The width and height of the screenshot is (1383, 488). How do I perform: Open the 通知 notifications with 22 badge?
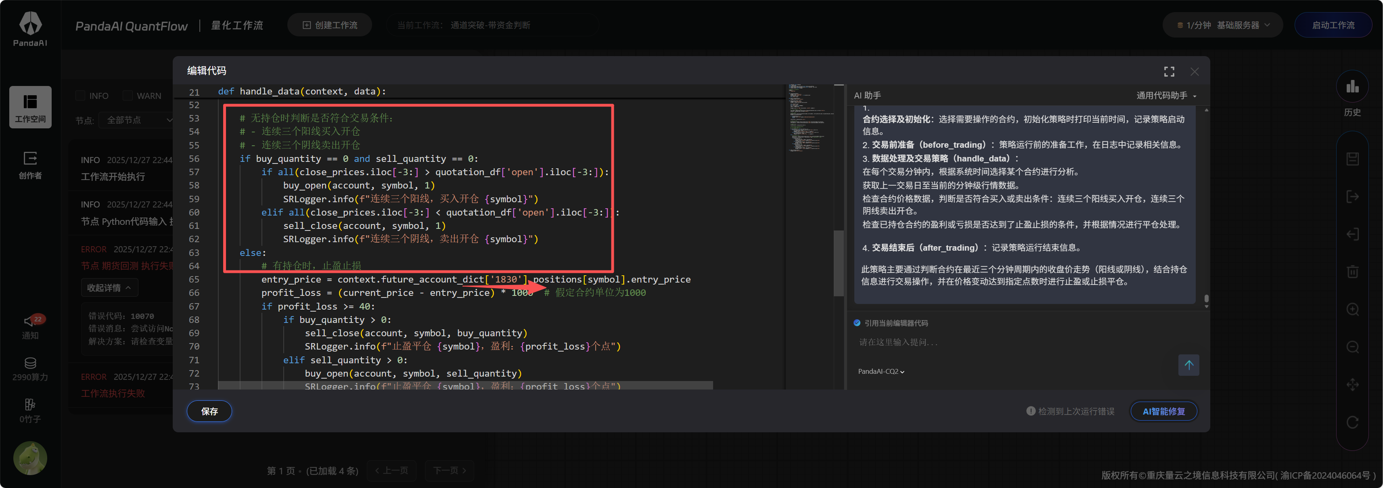pyautogui.click(x=30, y=327)
